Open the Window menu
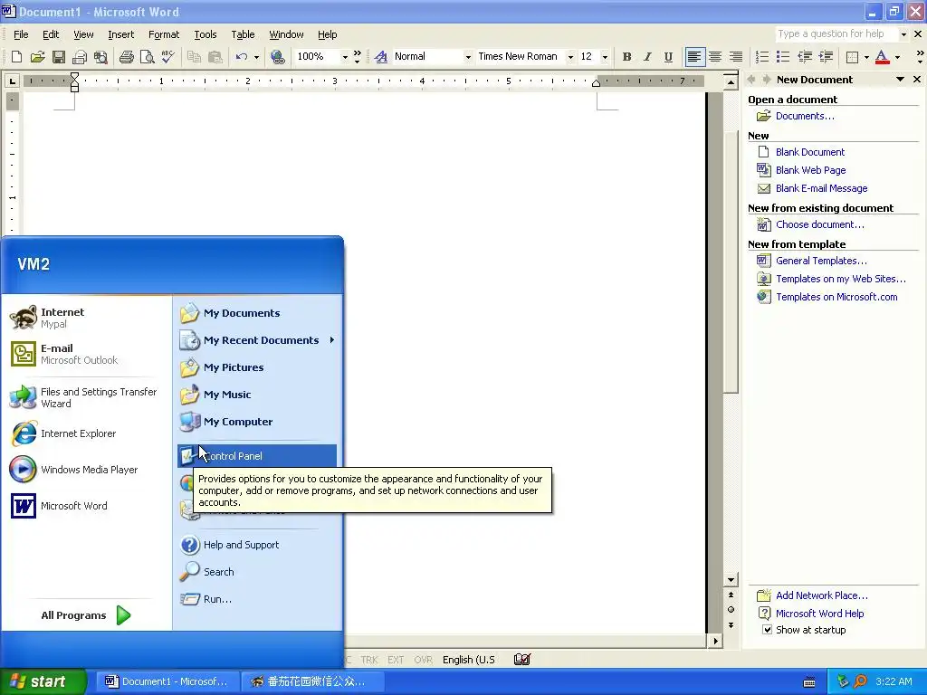 coord(286,34)
